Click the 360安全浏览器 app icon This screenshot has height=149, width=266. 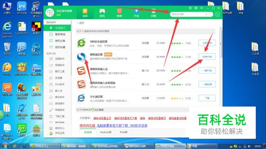81,43
